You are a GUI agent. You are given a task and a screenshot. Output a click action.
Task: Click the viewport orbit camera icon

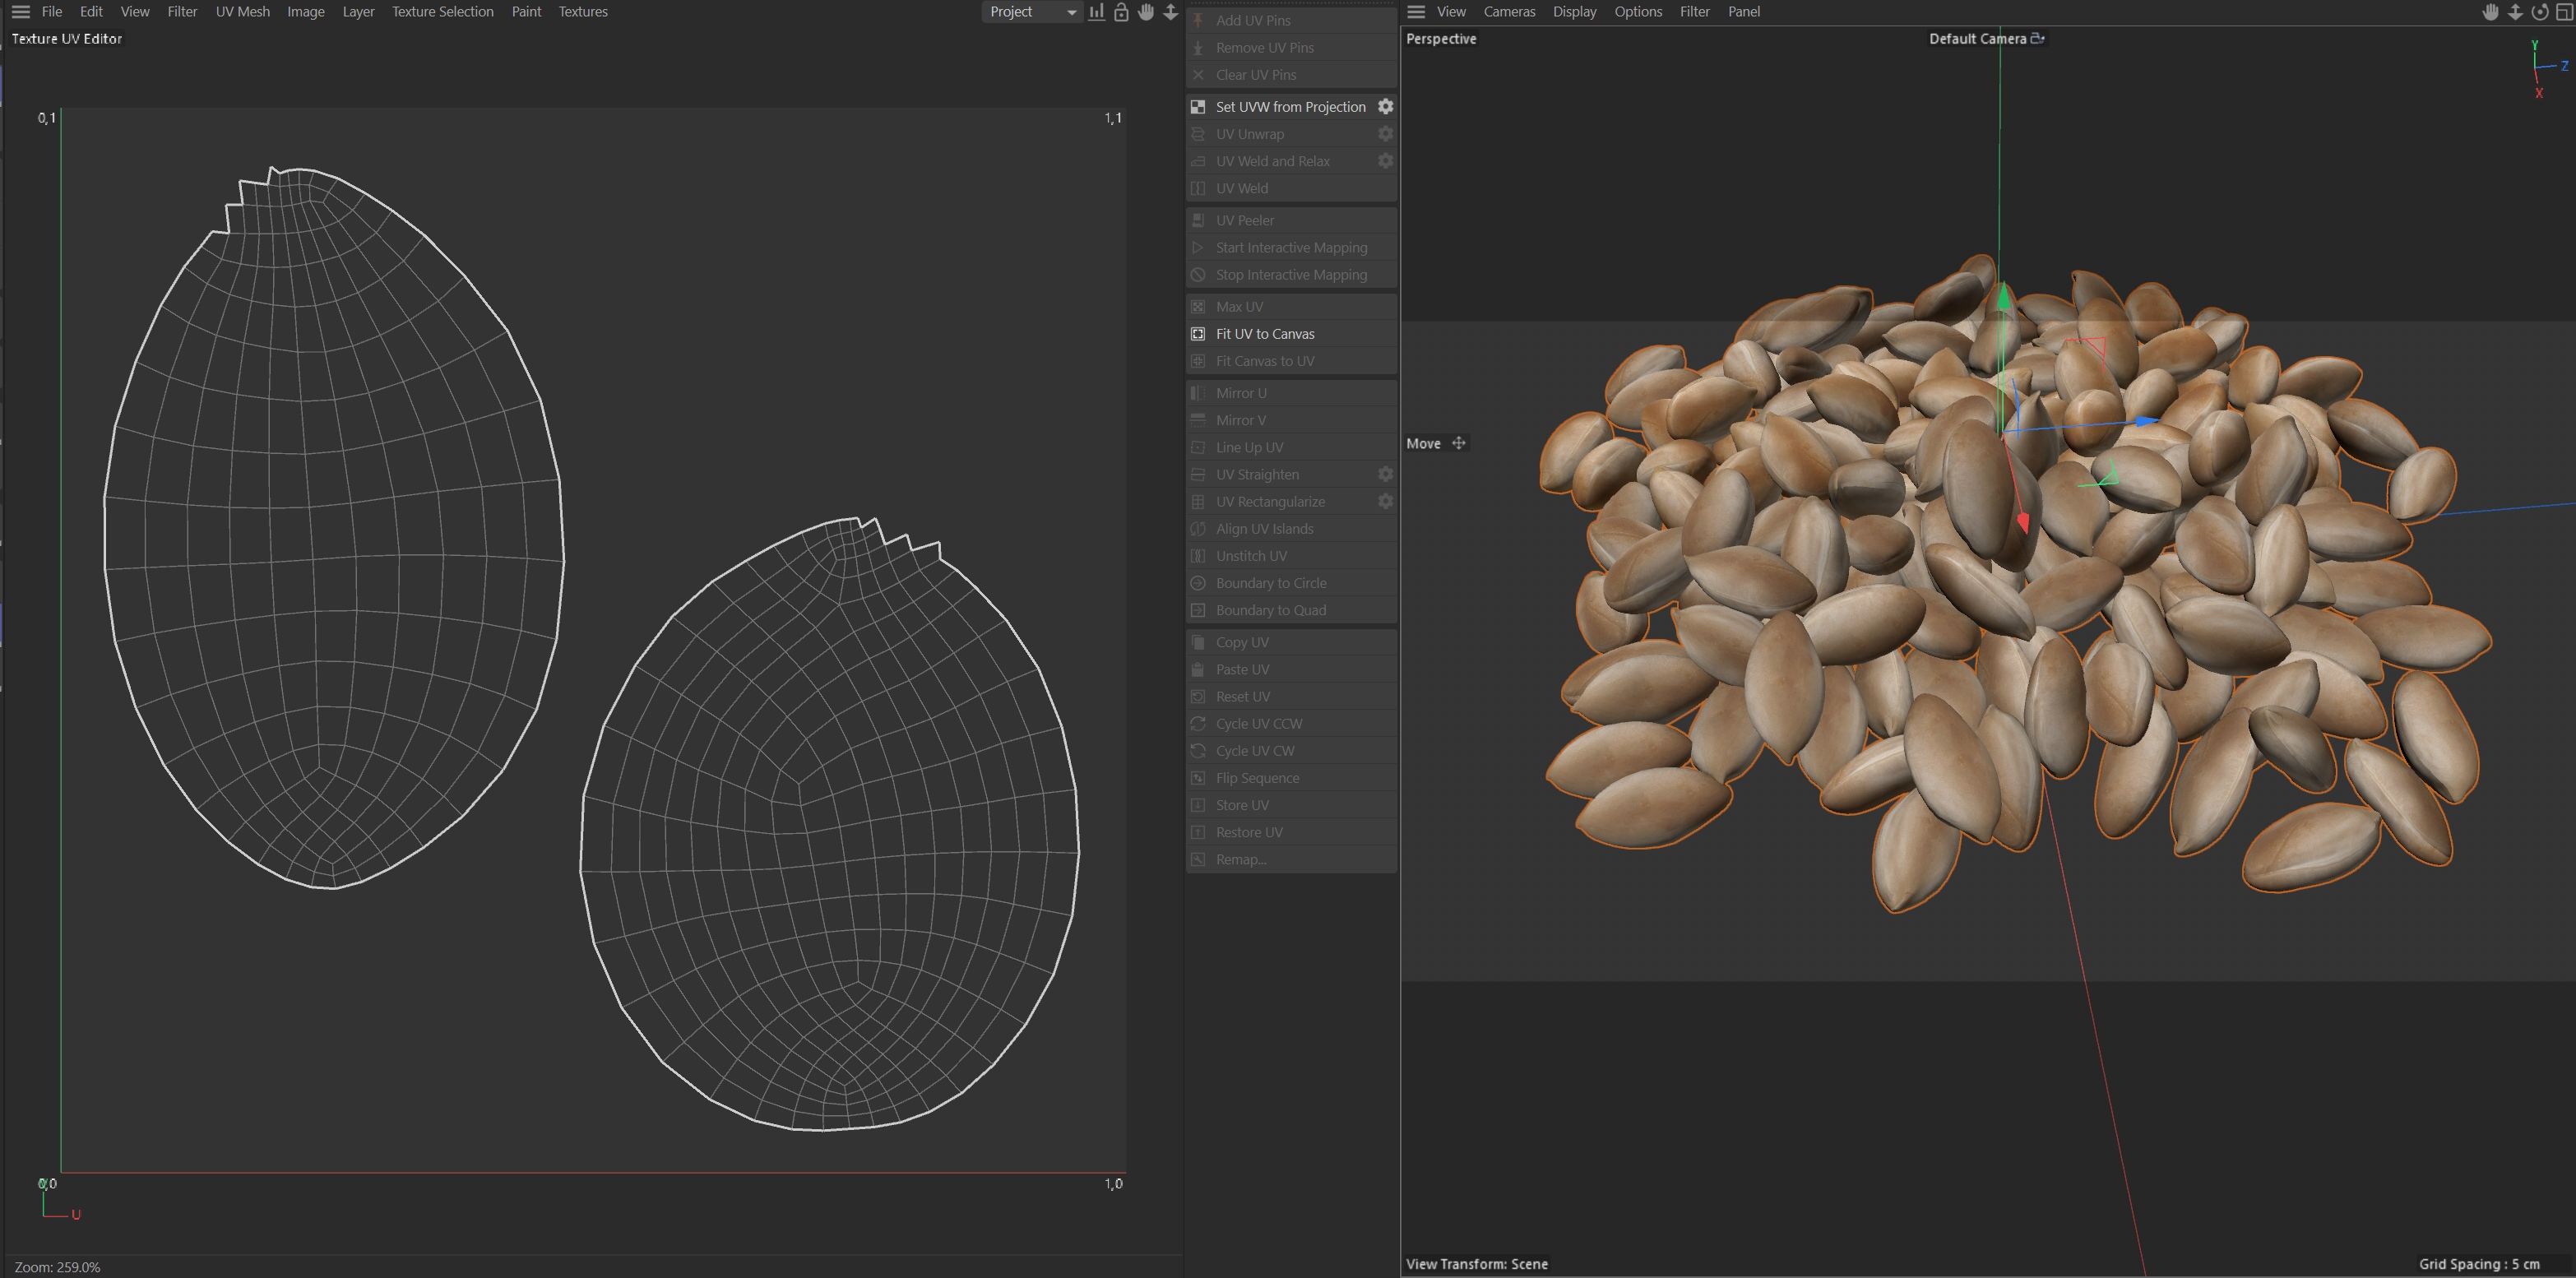point(2539,12)
